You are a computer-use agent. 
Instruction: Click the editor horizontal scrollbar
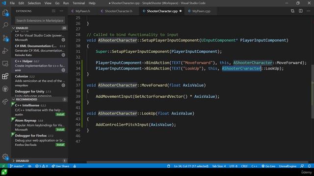click(197, 162)
